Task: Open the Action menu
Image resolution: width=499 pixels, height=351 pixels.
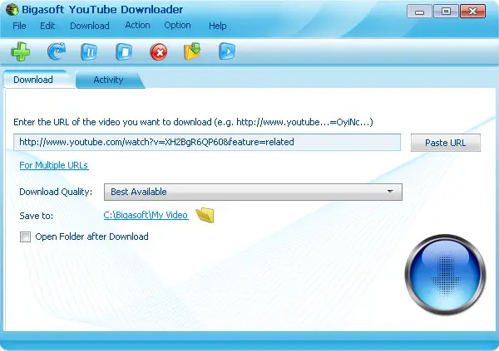Action: click(x=137, y=25)
